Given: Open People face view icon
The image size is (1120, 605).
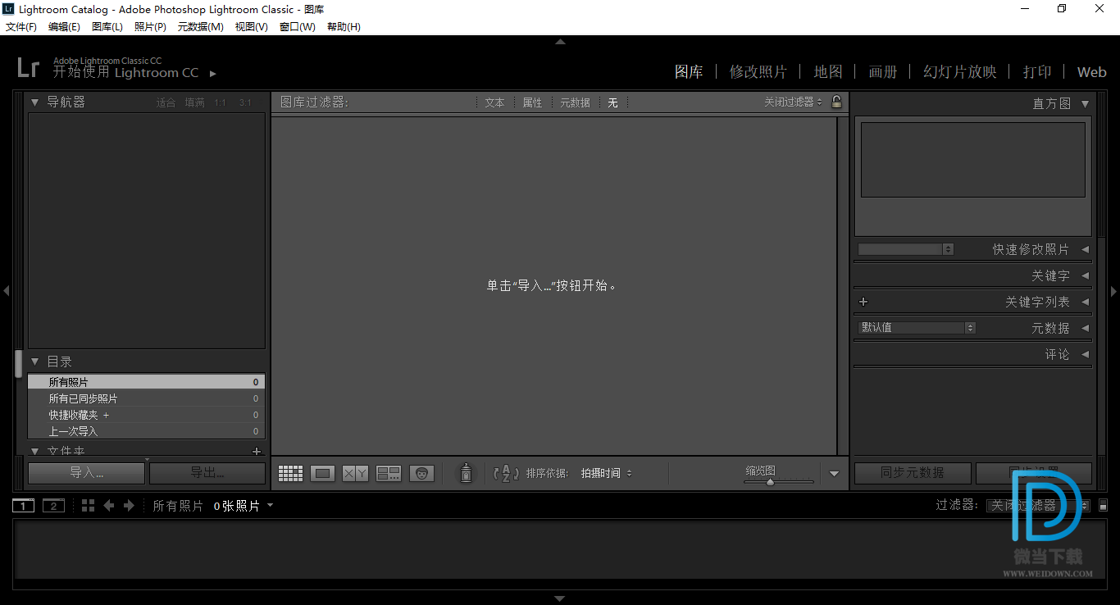Looking at the screenshot, I should 421,473.
